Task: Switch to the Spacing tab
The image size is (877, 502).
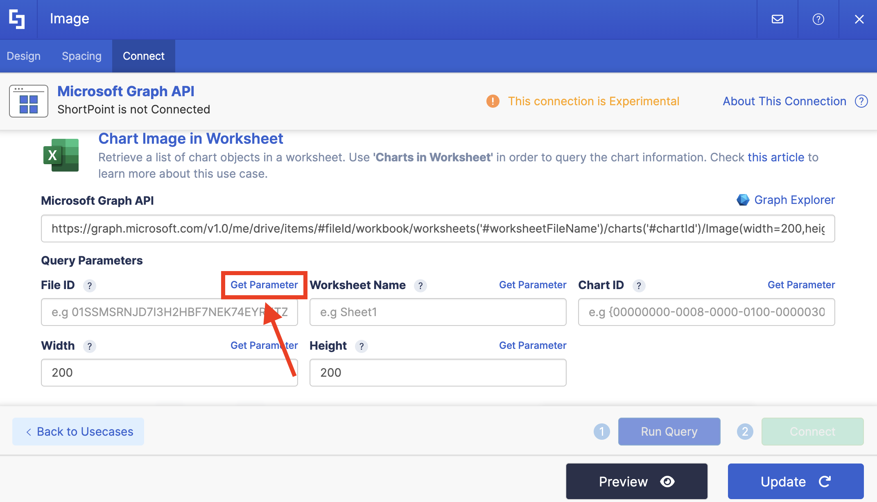Action: pos(81,56)
